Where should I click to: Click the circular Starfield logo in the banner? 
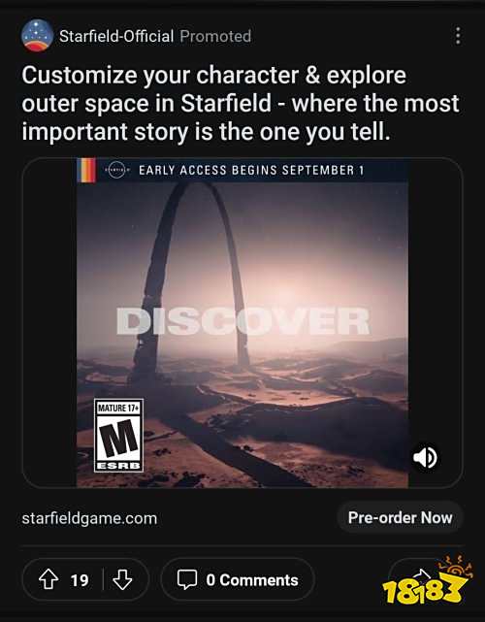(117, 170)
